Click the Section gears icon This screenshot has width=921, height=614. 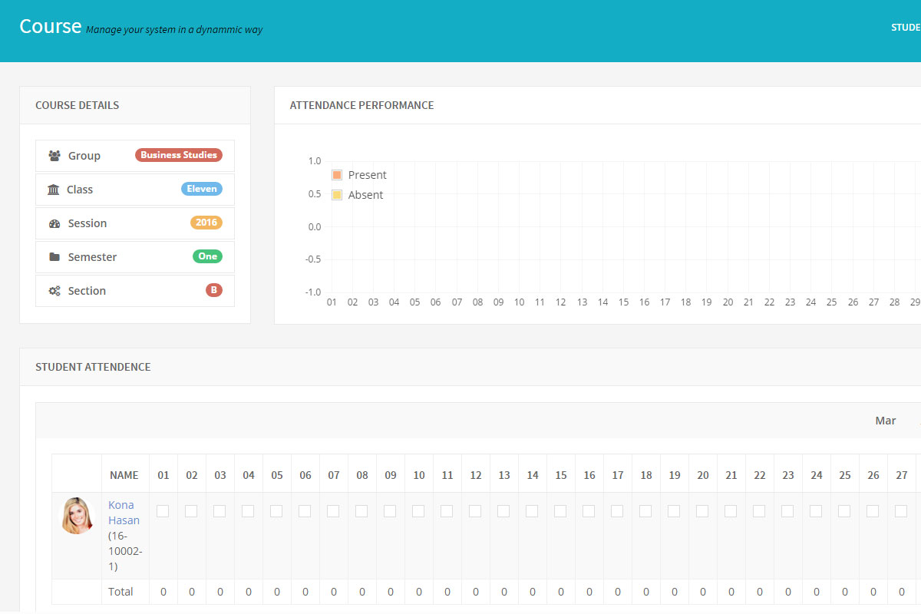pos(54,291)
